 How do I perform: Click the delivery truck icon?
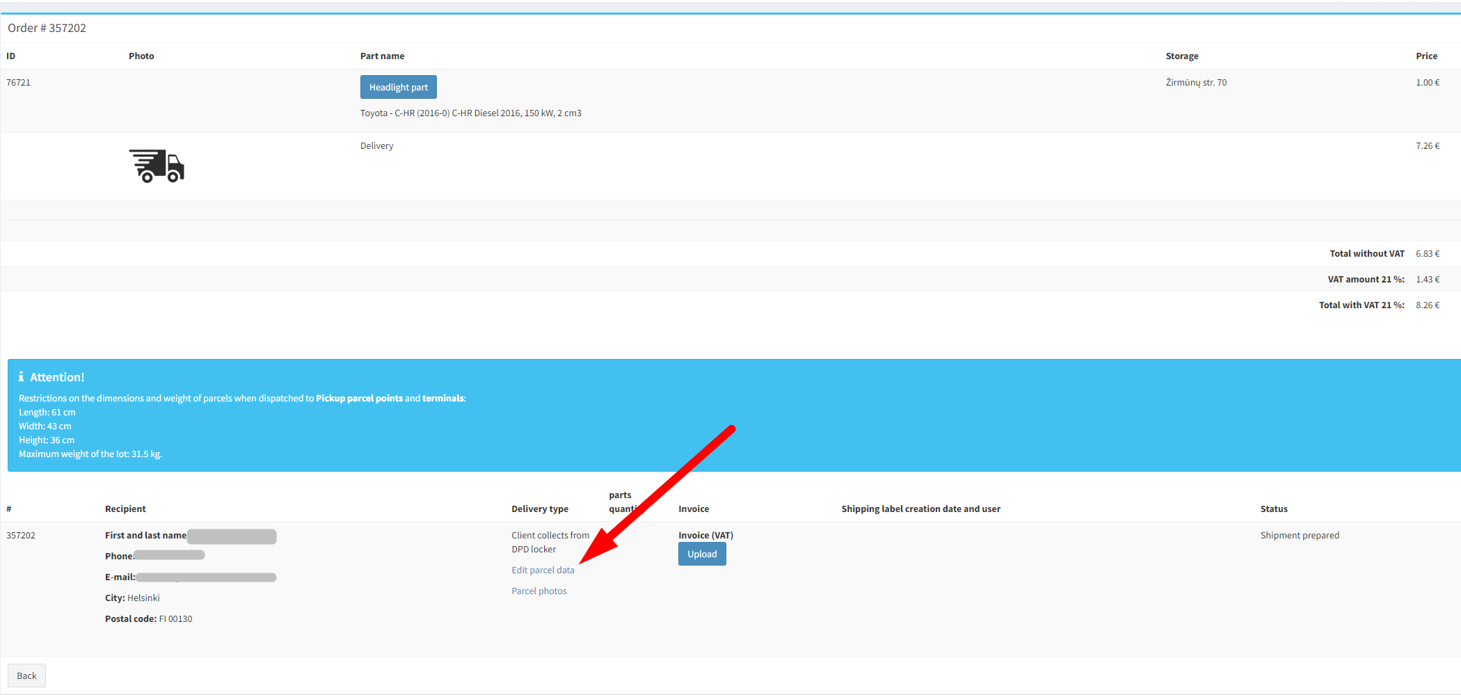click(157, 166)
